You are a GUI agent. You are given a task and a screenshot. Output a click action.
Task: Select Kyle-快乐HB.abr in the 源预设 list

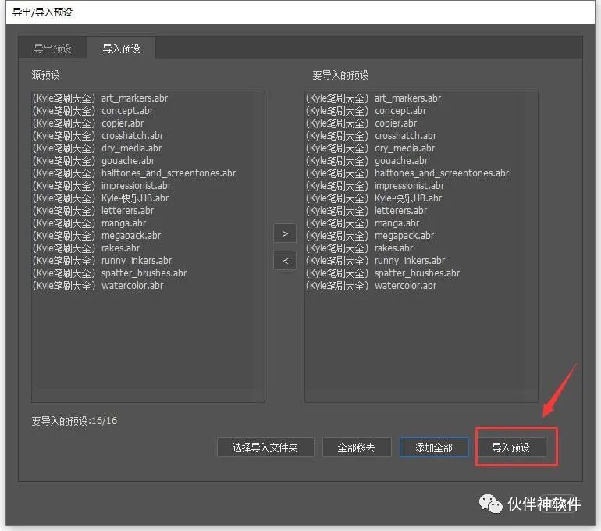coord(101,198)
